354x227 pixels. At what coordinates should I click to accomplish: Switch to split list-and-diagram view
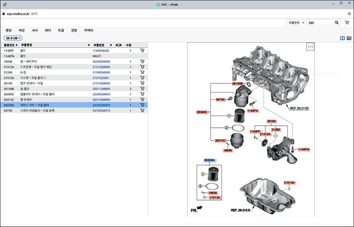tap(342, 38)
